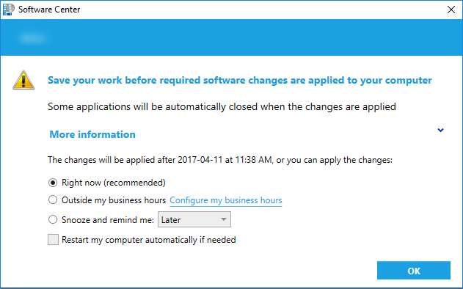Viewport: 463px width, 289px height.
Task: Click the applications will be automatically closed text
Action: pos(222,106)
